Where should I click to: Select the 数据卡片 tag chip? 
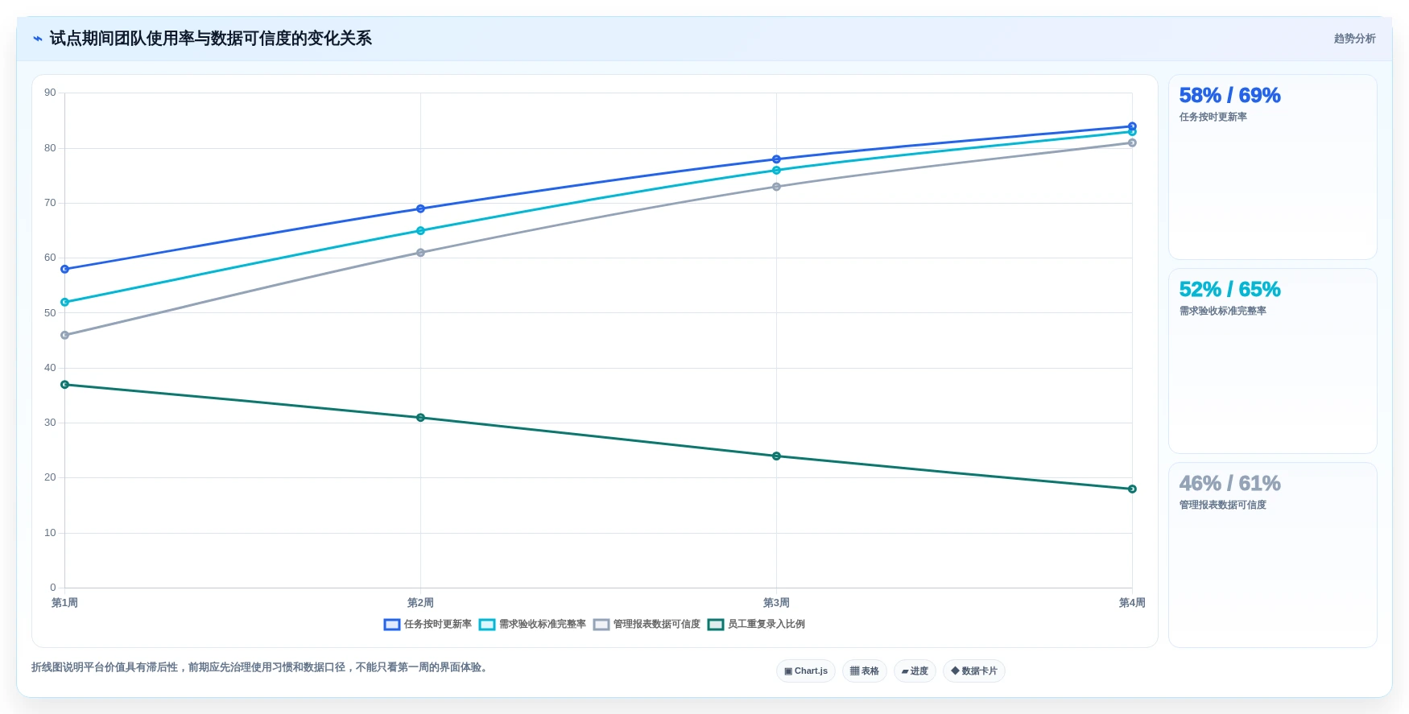point(974,671)
